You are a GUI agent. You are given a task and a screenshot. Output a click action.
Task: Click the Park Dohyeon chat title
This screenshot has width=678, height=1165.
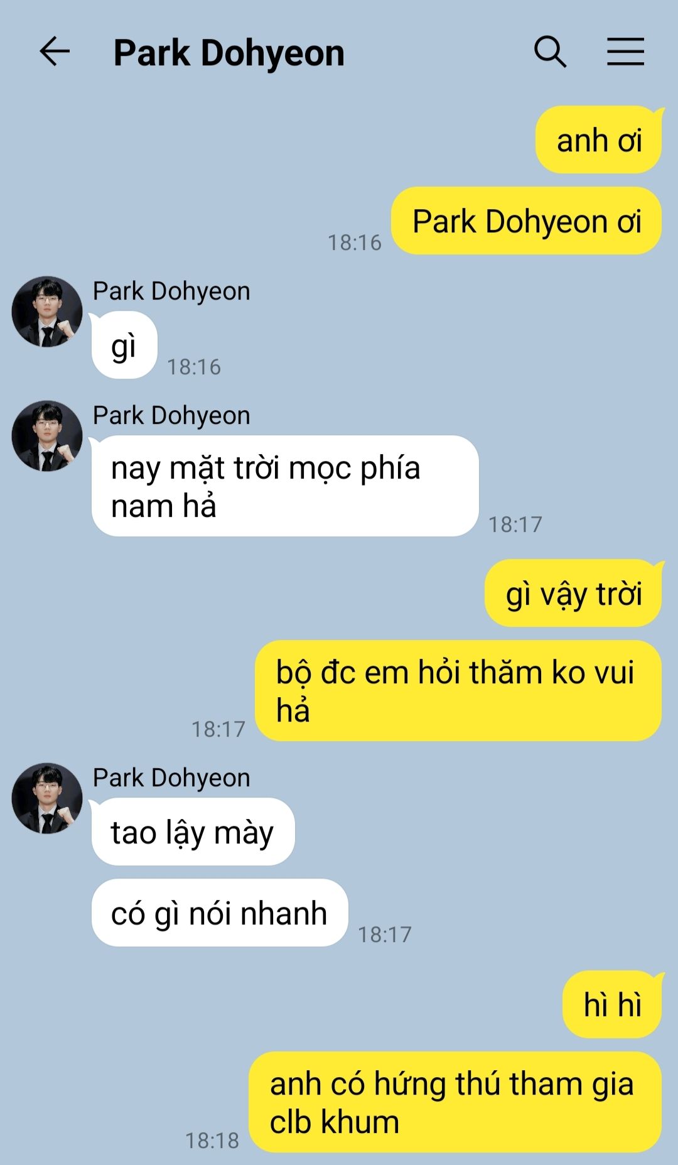click(x=229, y=53)
